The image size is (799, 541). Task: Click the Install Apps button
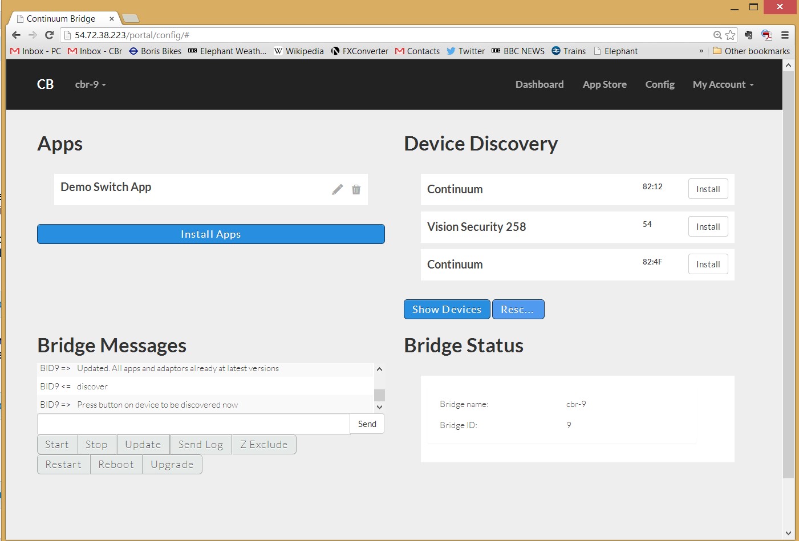coord(211,234)
